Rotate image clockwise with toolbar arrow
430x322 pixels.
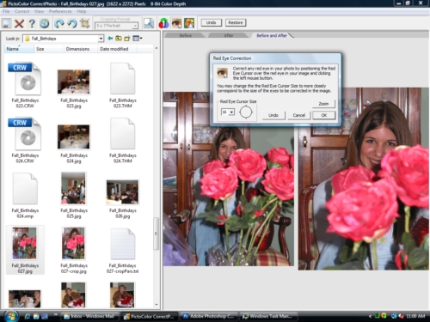tap(59, 23)
